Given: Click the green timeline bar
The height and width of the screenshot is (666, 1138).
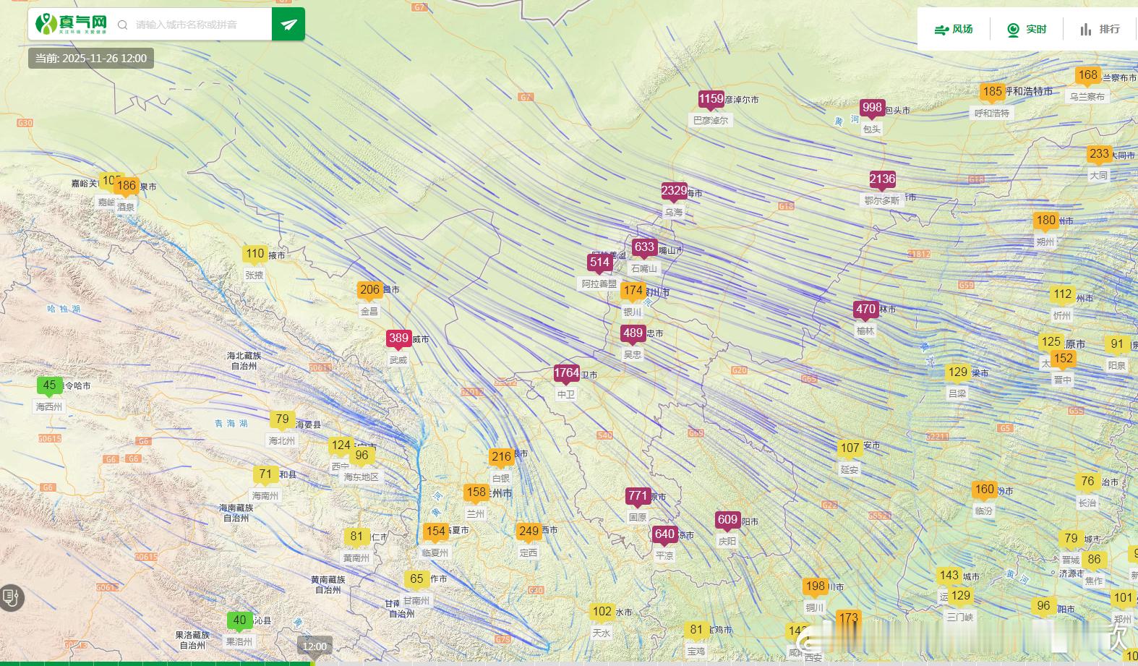Looking at the screenshot, I should pos(156,663).
